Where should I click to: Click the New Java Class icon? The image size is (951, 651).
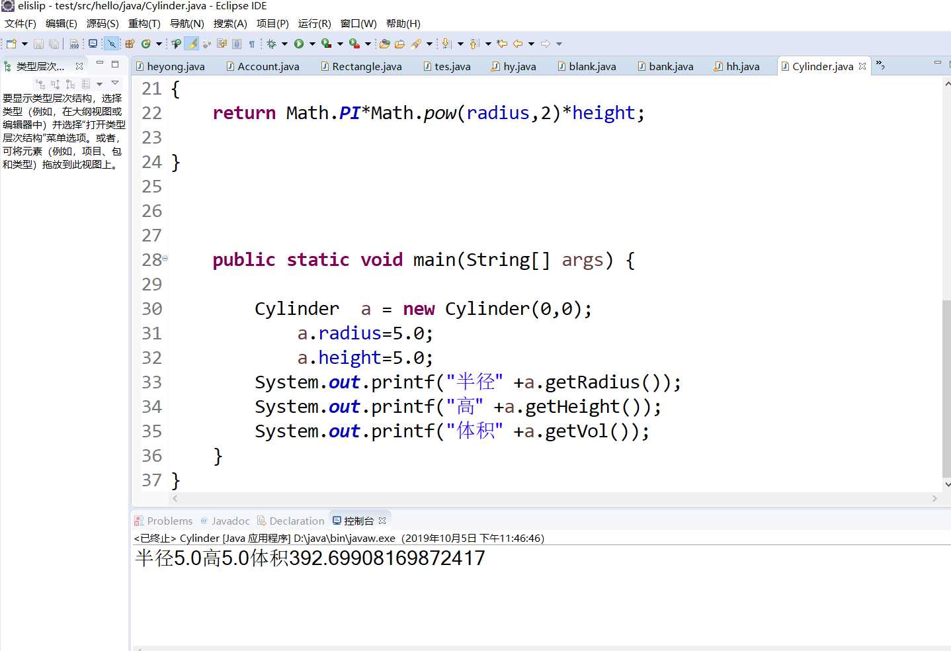coord(145,44)
